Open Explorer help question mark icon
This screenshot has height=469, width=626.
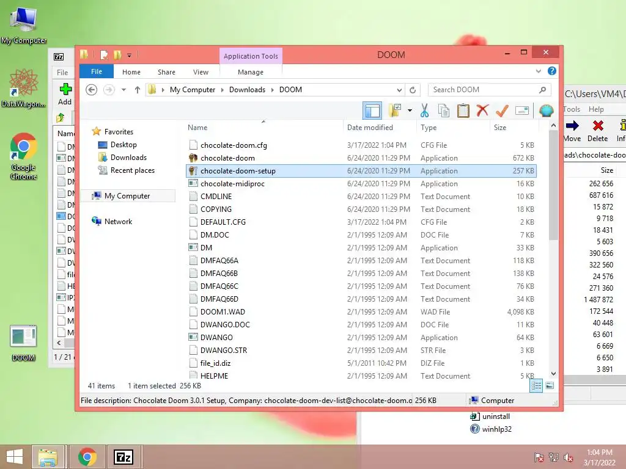pos(552,71)
